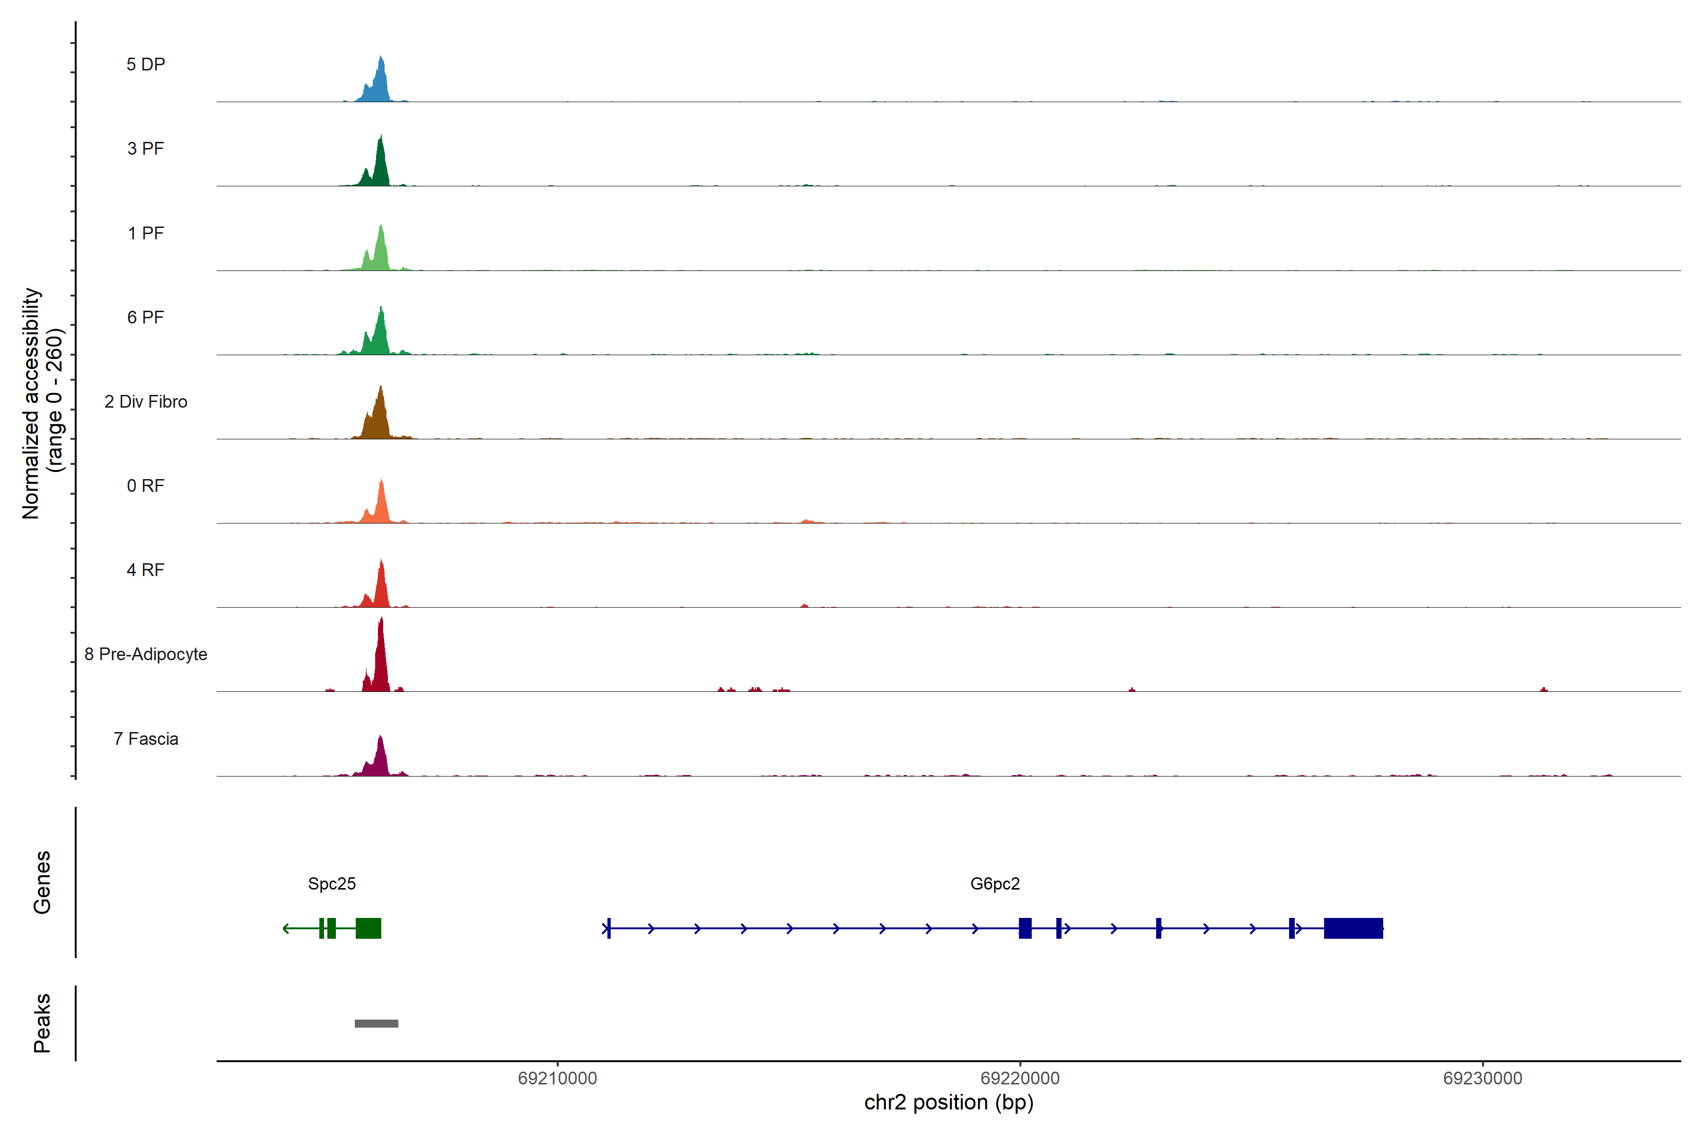Screen dimensions: 1703x1135
Task: Click the orange 0 RF peak
Action: point(381,505)
